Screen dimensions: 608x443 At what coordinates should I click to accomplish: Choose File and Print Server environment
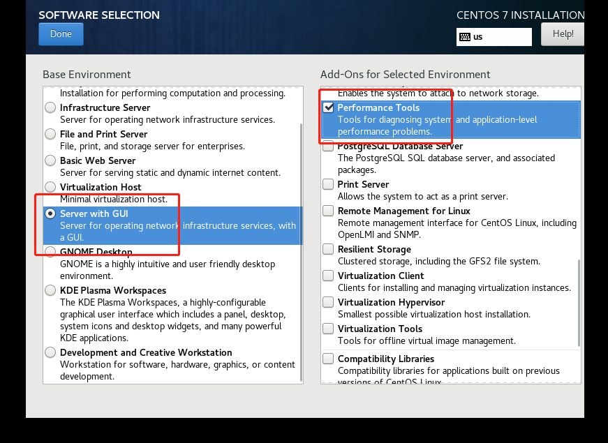pyautogui.click(x=50, y=134)
